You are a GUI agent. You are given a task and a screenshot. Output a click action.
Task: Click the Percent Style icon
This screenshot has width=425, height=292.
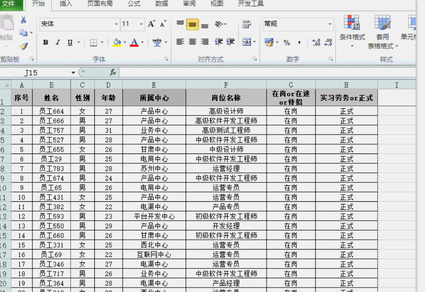pos(286,42)
